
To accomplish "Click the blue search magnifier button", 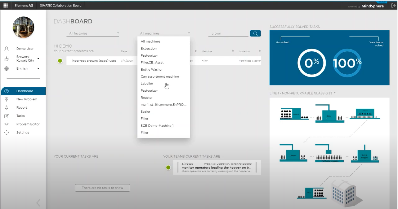I will (255, 33).
